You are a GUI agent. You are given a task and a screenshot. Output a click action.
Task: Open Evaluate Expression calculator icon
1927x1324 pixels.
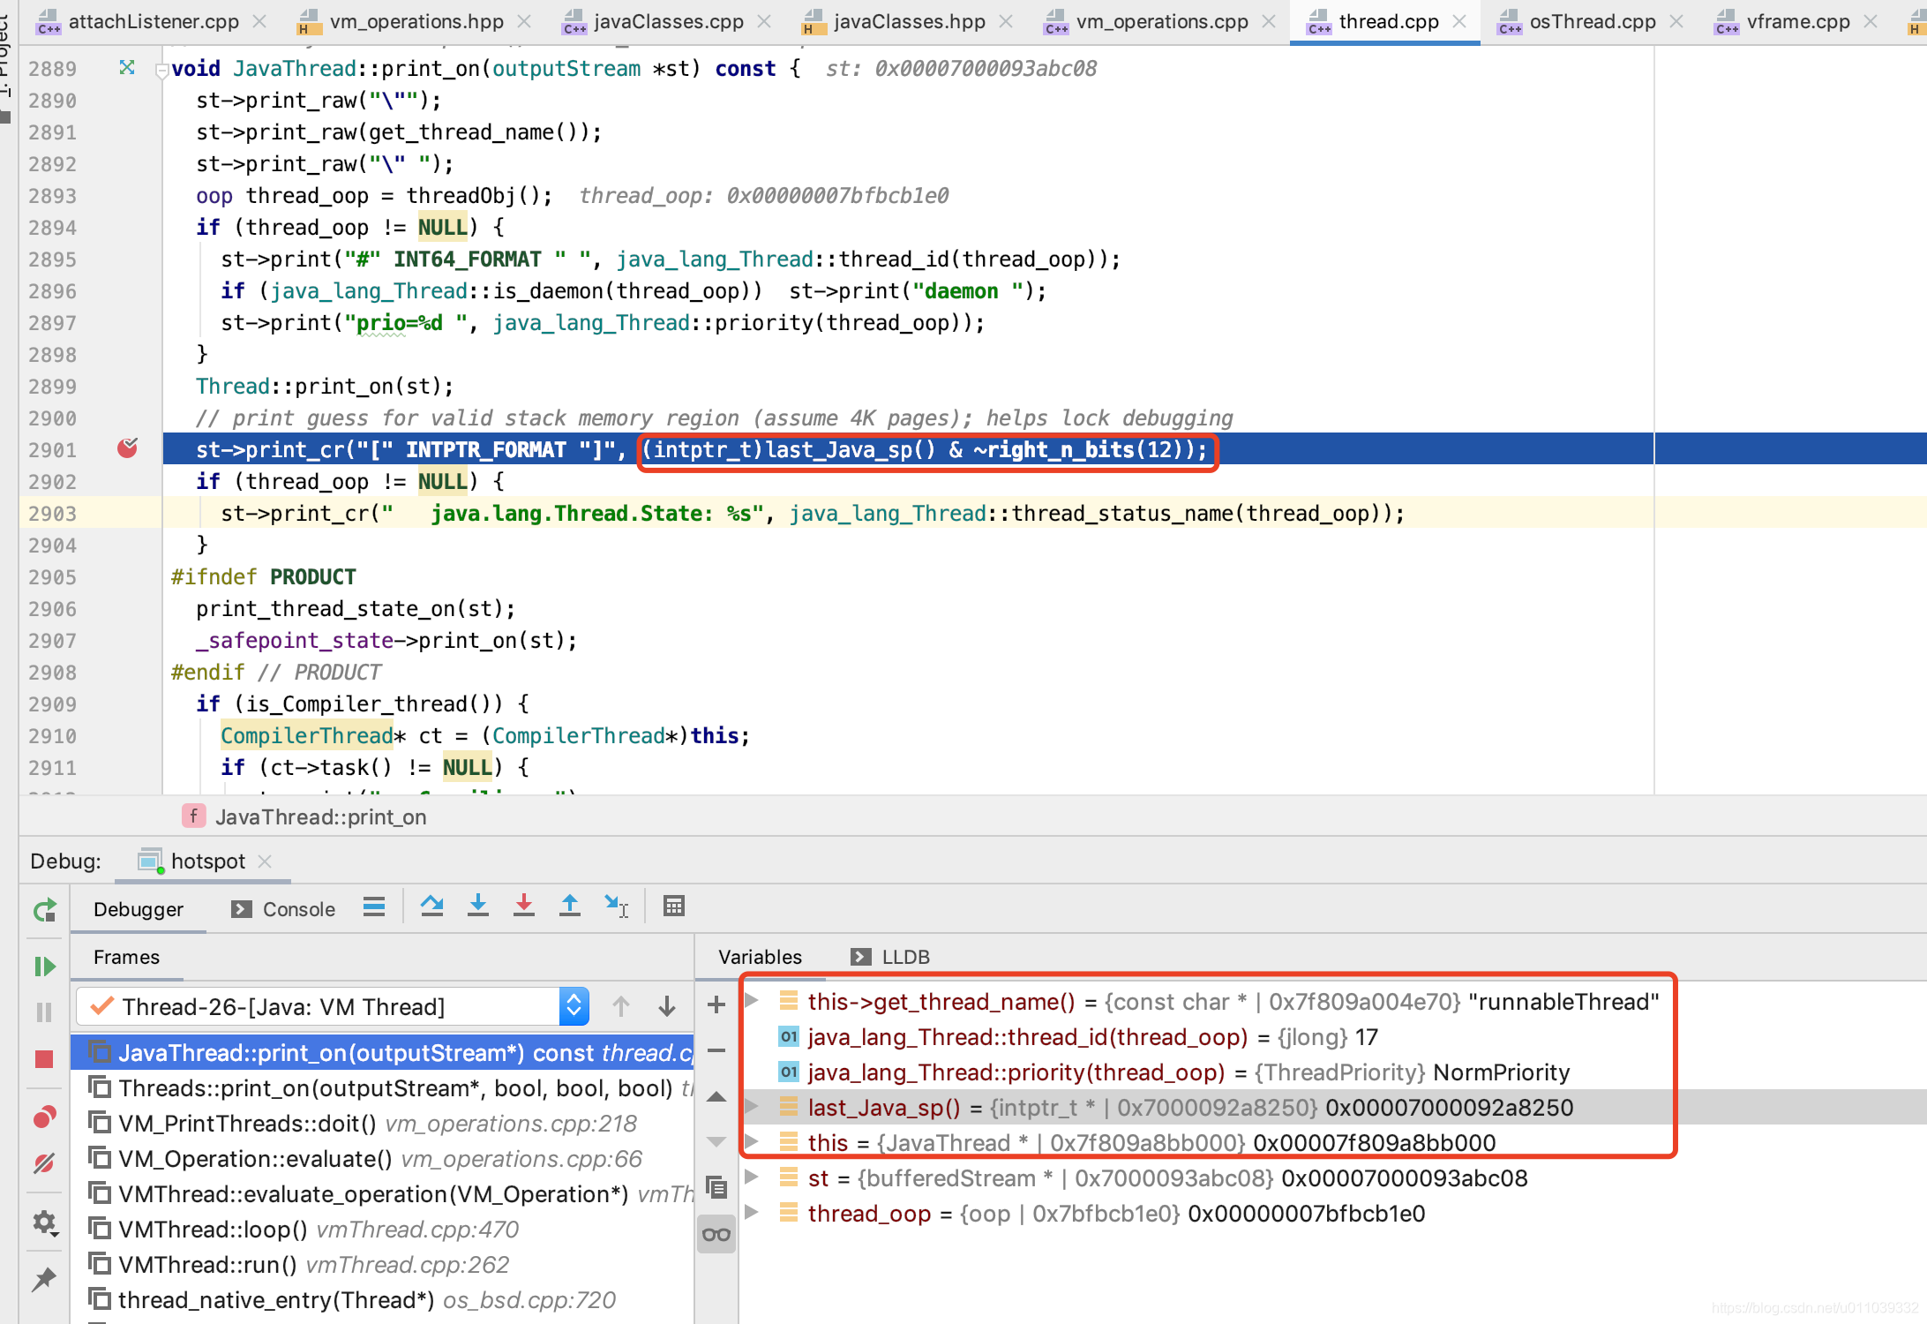coord(674,906)
